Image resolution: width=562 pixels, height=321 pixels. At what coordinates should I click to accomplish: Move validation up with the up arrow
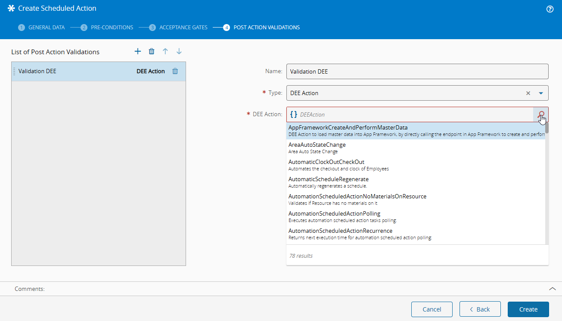tap(165, 52)
